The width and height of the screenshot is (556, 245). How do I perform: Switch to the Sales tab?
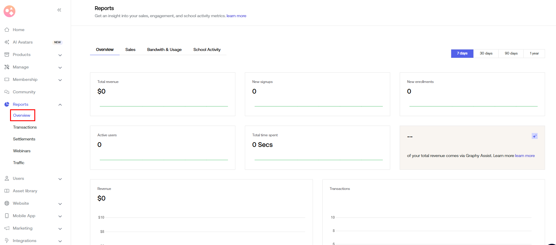pos(130,49)
